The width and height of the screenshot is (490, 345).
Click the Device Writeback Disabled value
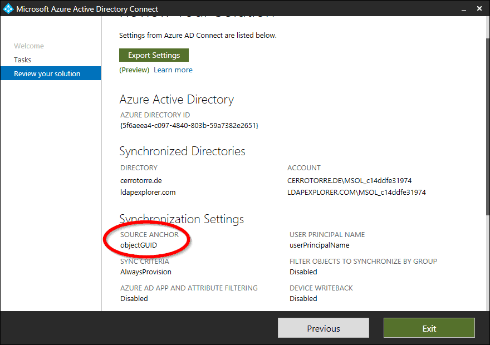(303, 298)
